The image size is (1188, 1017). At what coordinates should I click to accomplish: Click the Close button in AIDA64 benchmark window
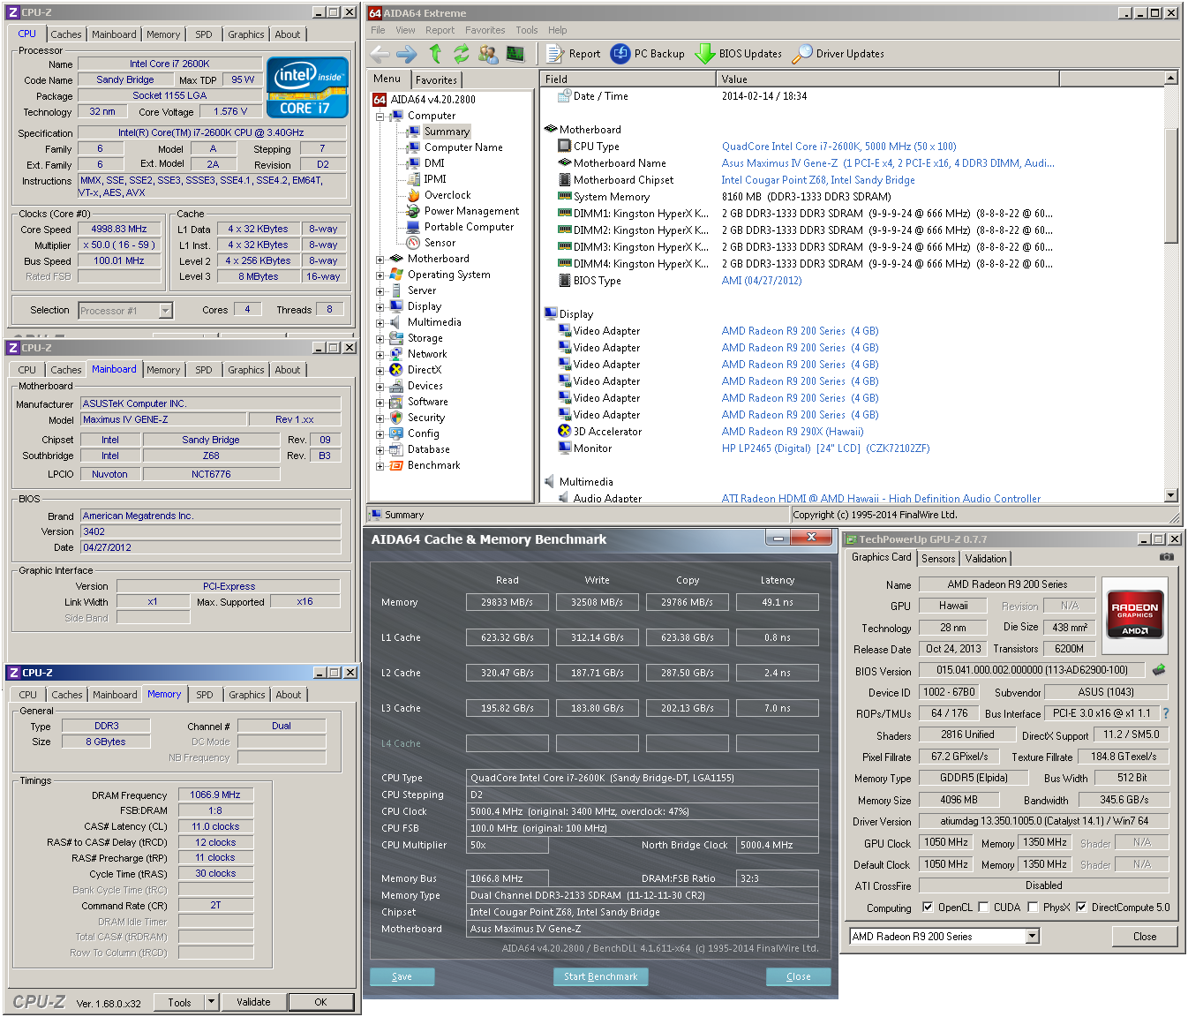(798, 976)
